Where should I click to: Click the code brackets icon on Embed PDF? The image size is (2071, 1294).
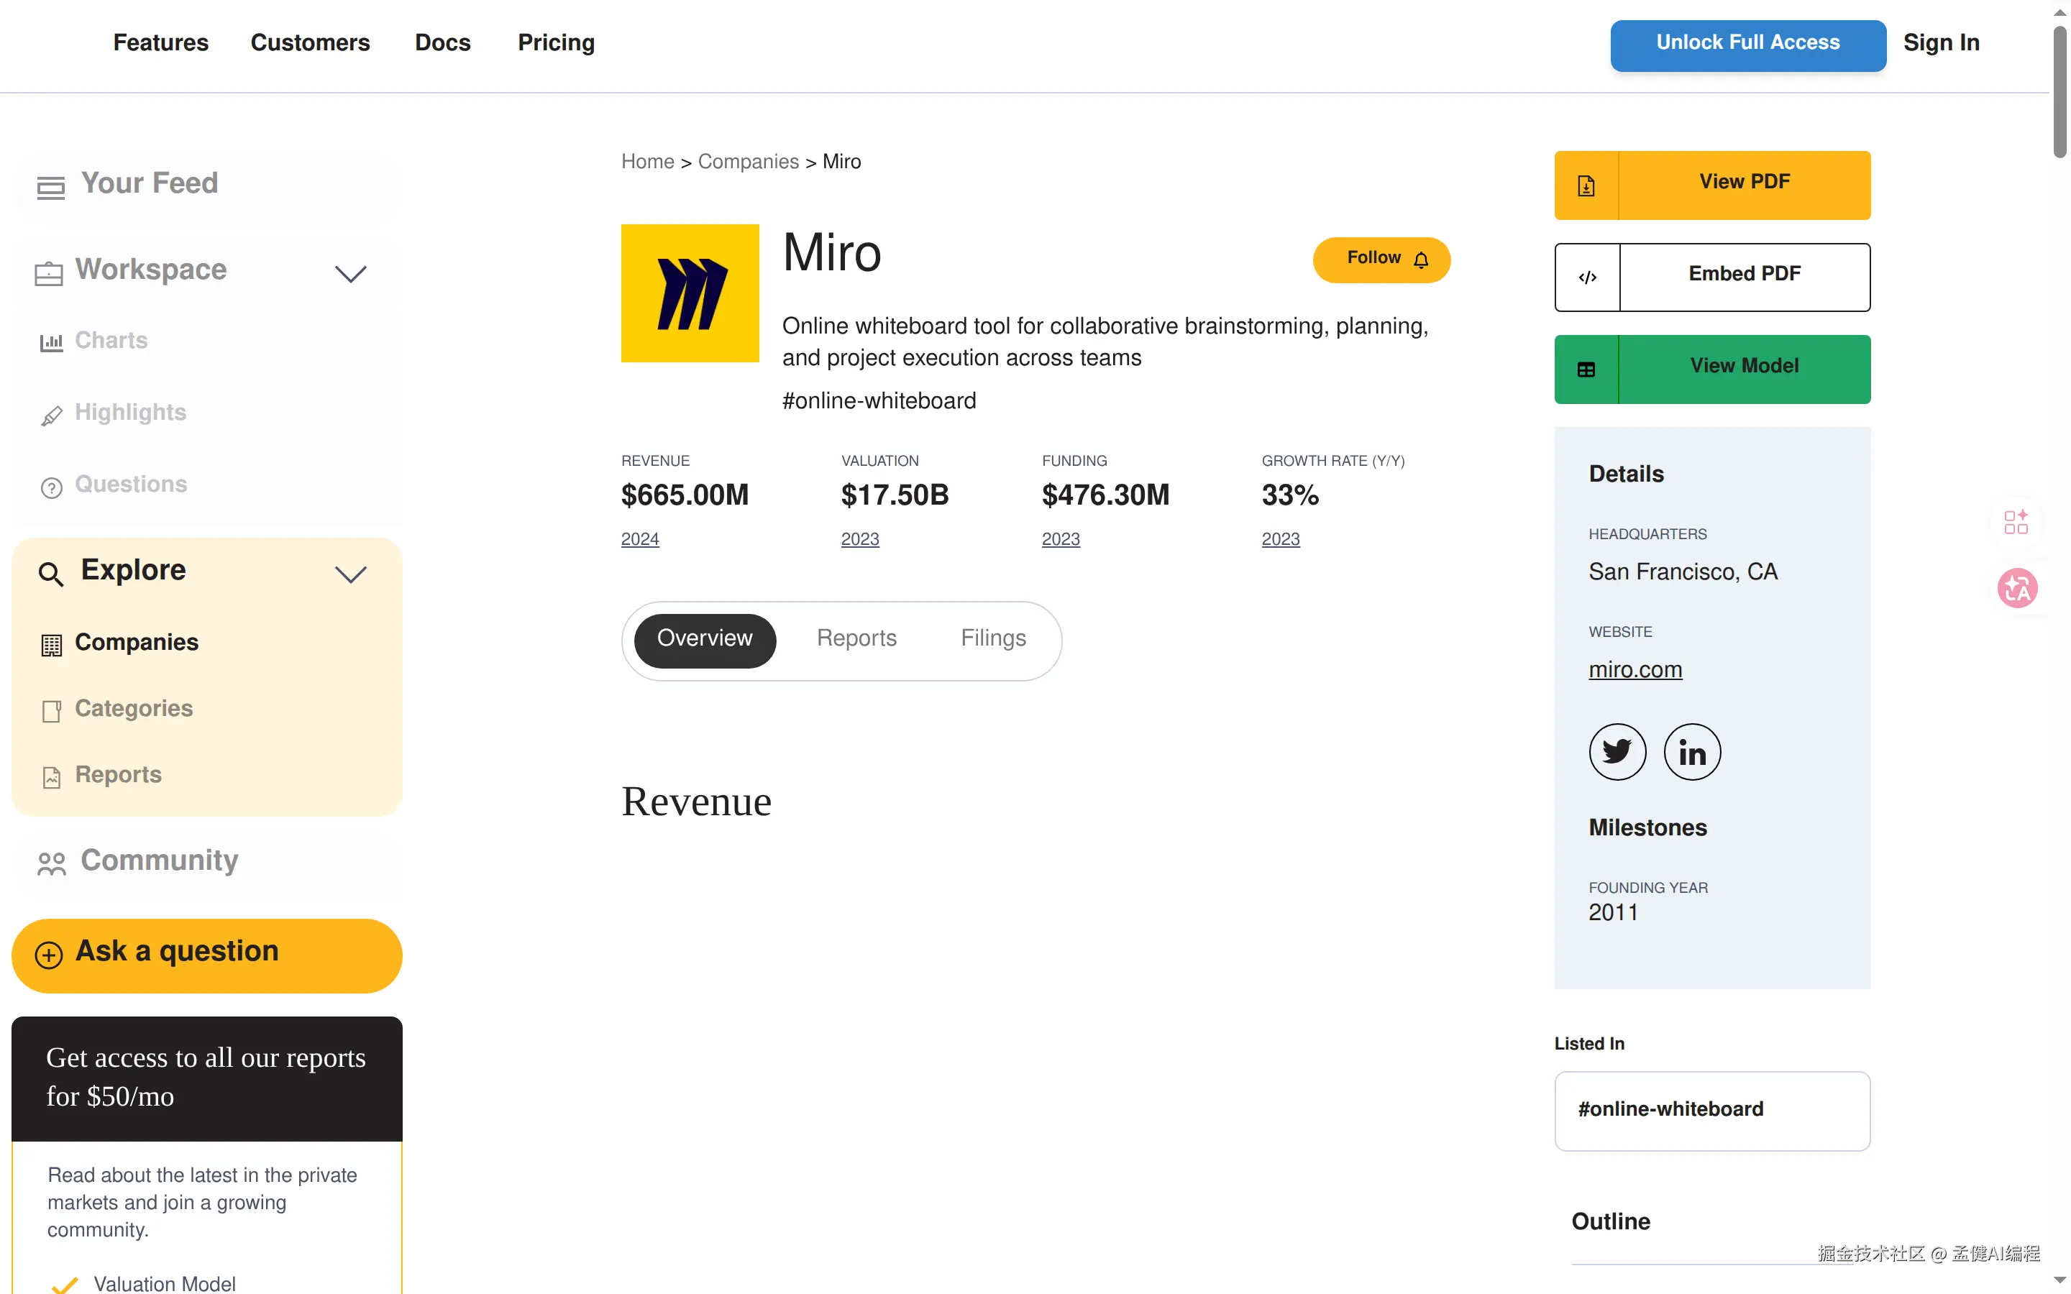1588,277
